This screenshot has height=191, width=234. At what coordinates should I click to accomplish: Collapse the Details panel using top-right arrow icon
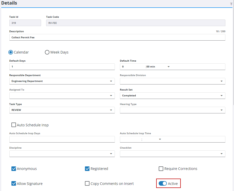click(231, 4)
